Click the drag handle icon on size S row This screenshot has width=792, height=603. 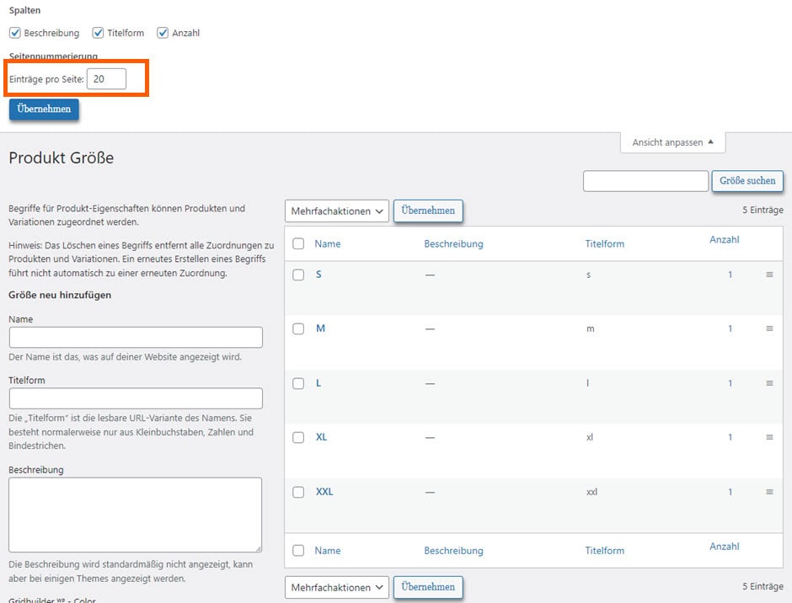tap(768, 275)
